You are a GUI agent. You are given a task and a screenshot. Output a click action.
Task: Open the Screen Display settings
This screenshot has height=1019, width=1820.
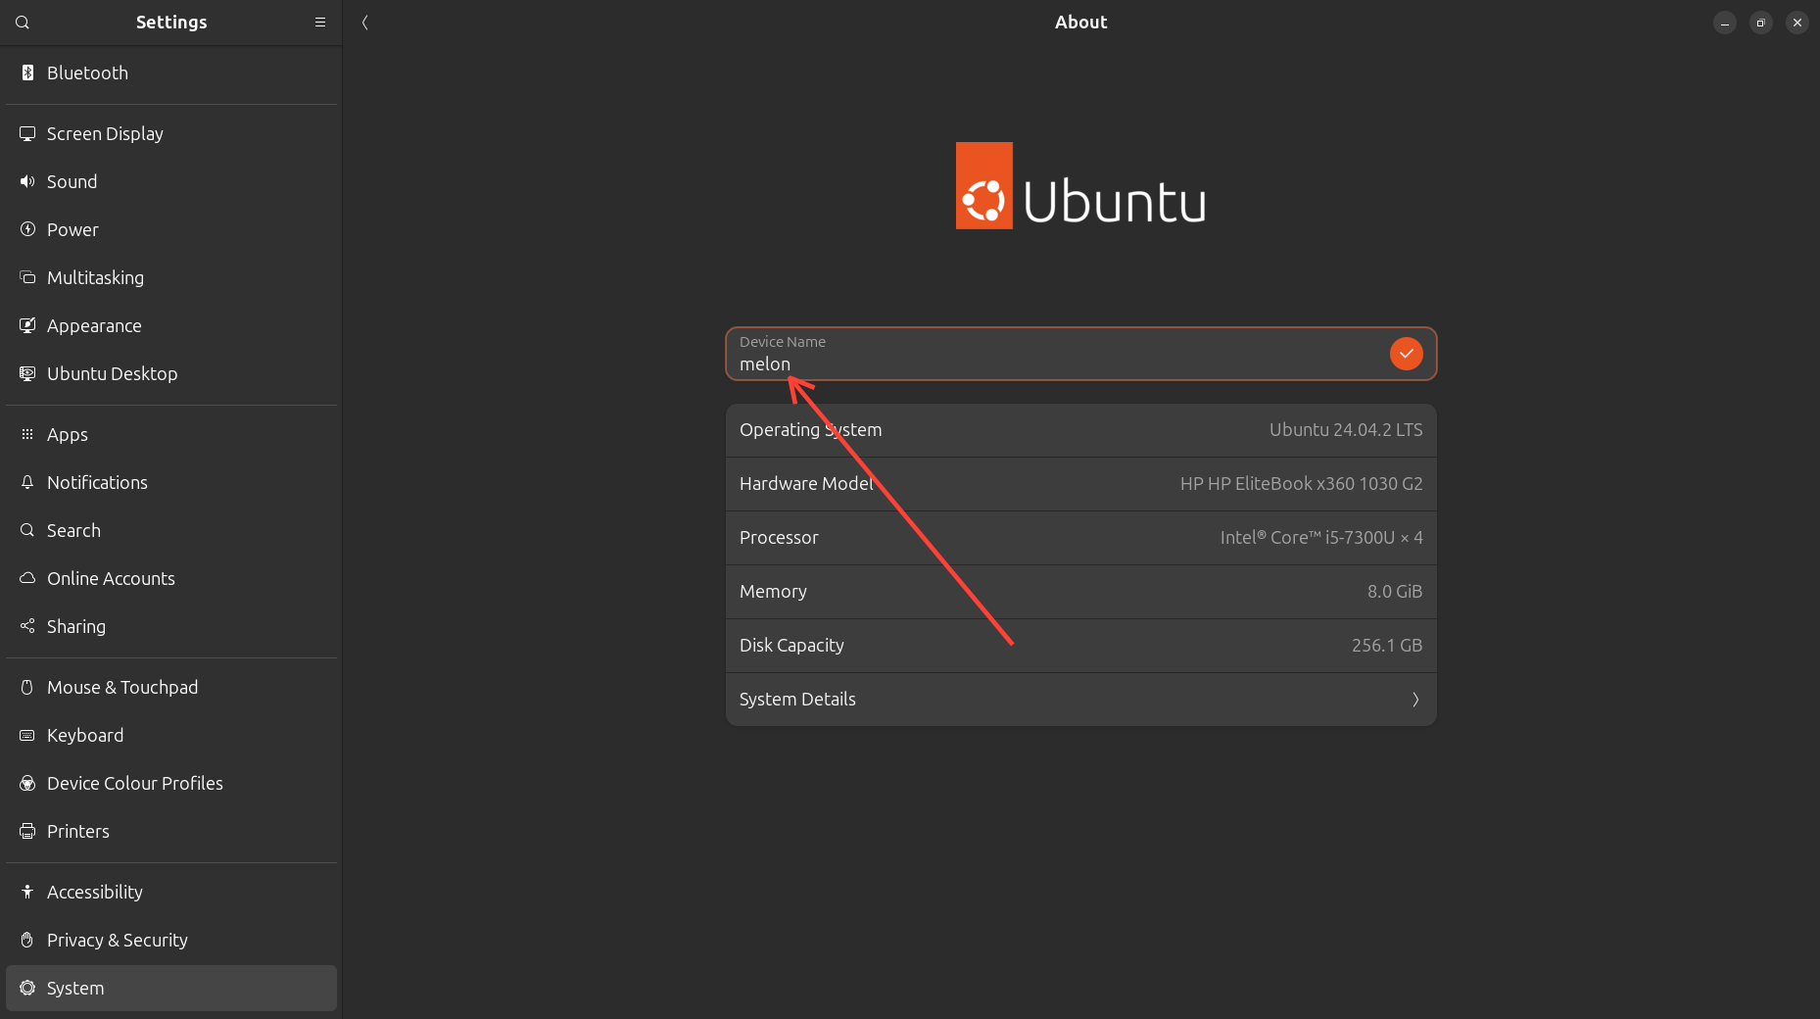coord(105,133)
